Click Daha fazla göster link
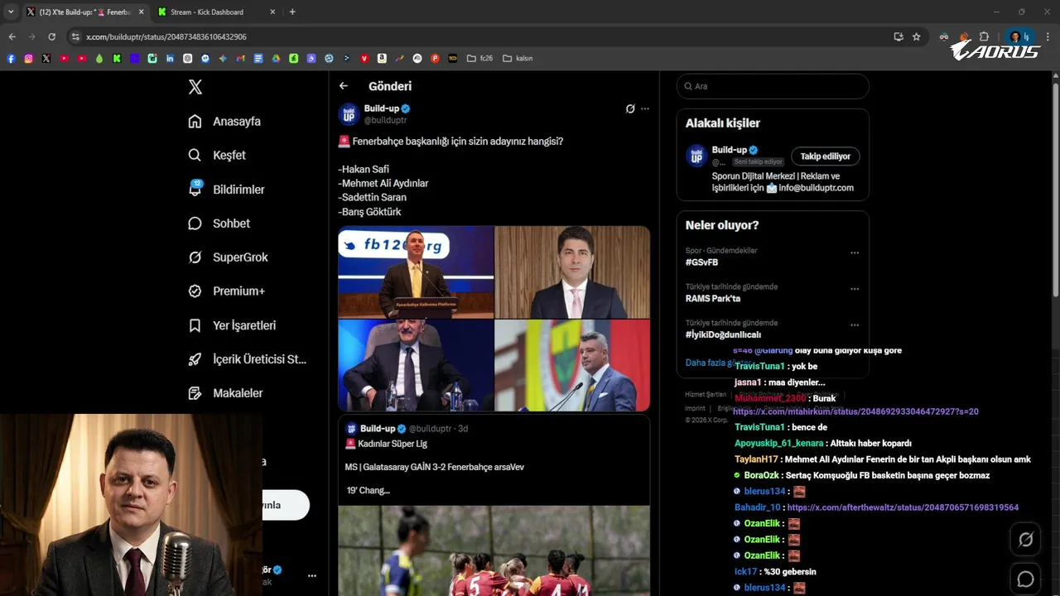 (x=718, y=363)
